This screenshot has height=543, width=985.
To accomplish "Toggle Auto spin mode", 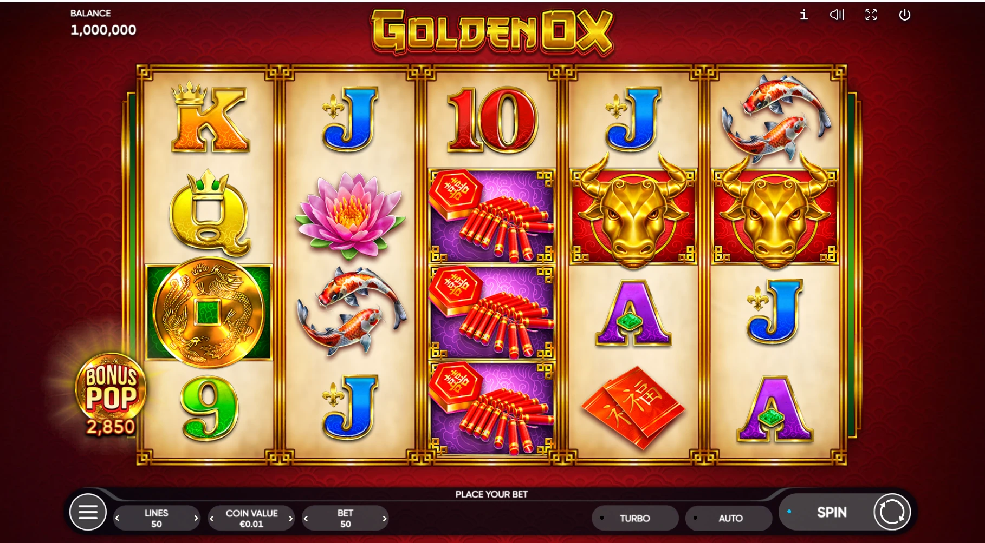I will point(729,518).
